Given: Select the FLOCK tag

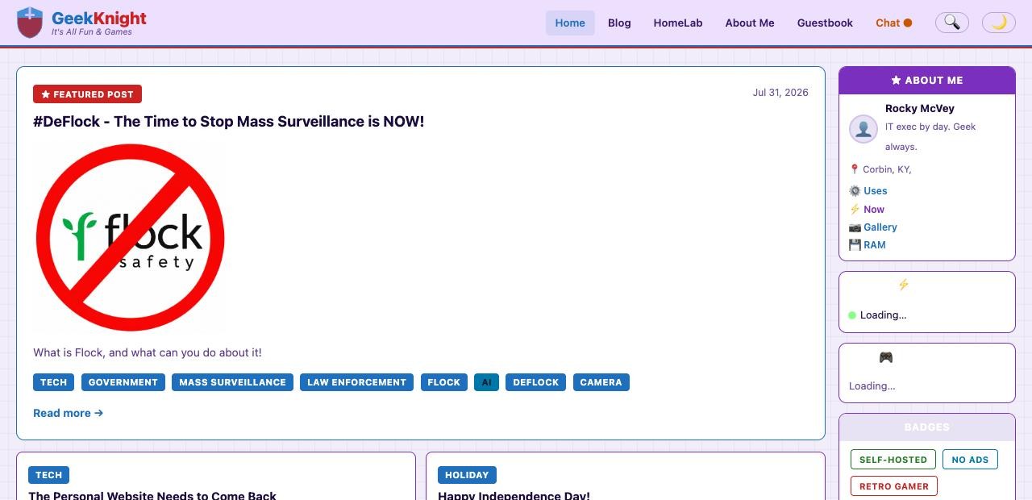Looking at the screenshot, I should (x=443, y=382).
